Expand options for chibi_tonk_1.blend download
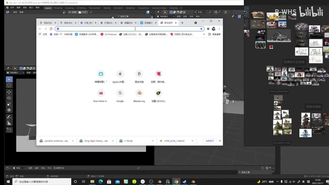 192,141
